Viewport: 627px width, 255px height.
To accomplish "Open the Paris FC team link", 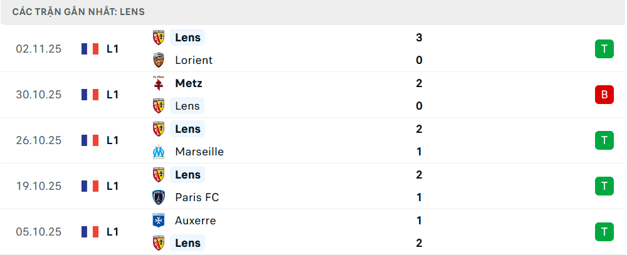I will tap(197, 197).
